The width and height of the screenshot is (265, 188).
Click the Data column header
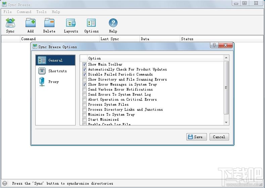(160, 39)
